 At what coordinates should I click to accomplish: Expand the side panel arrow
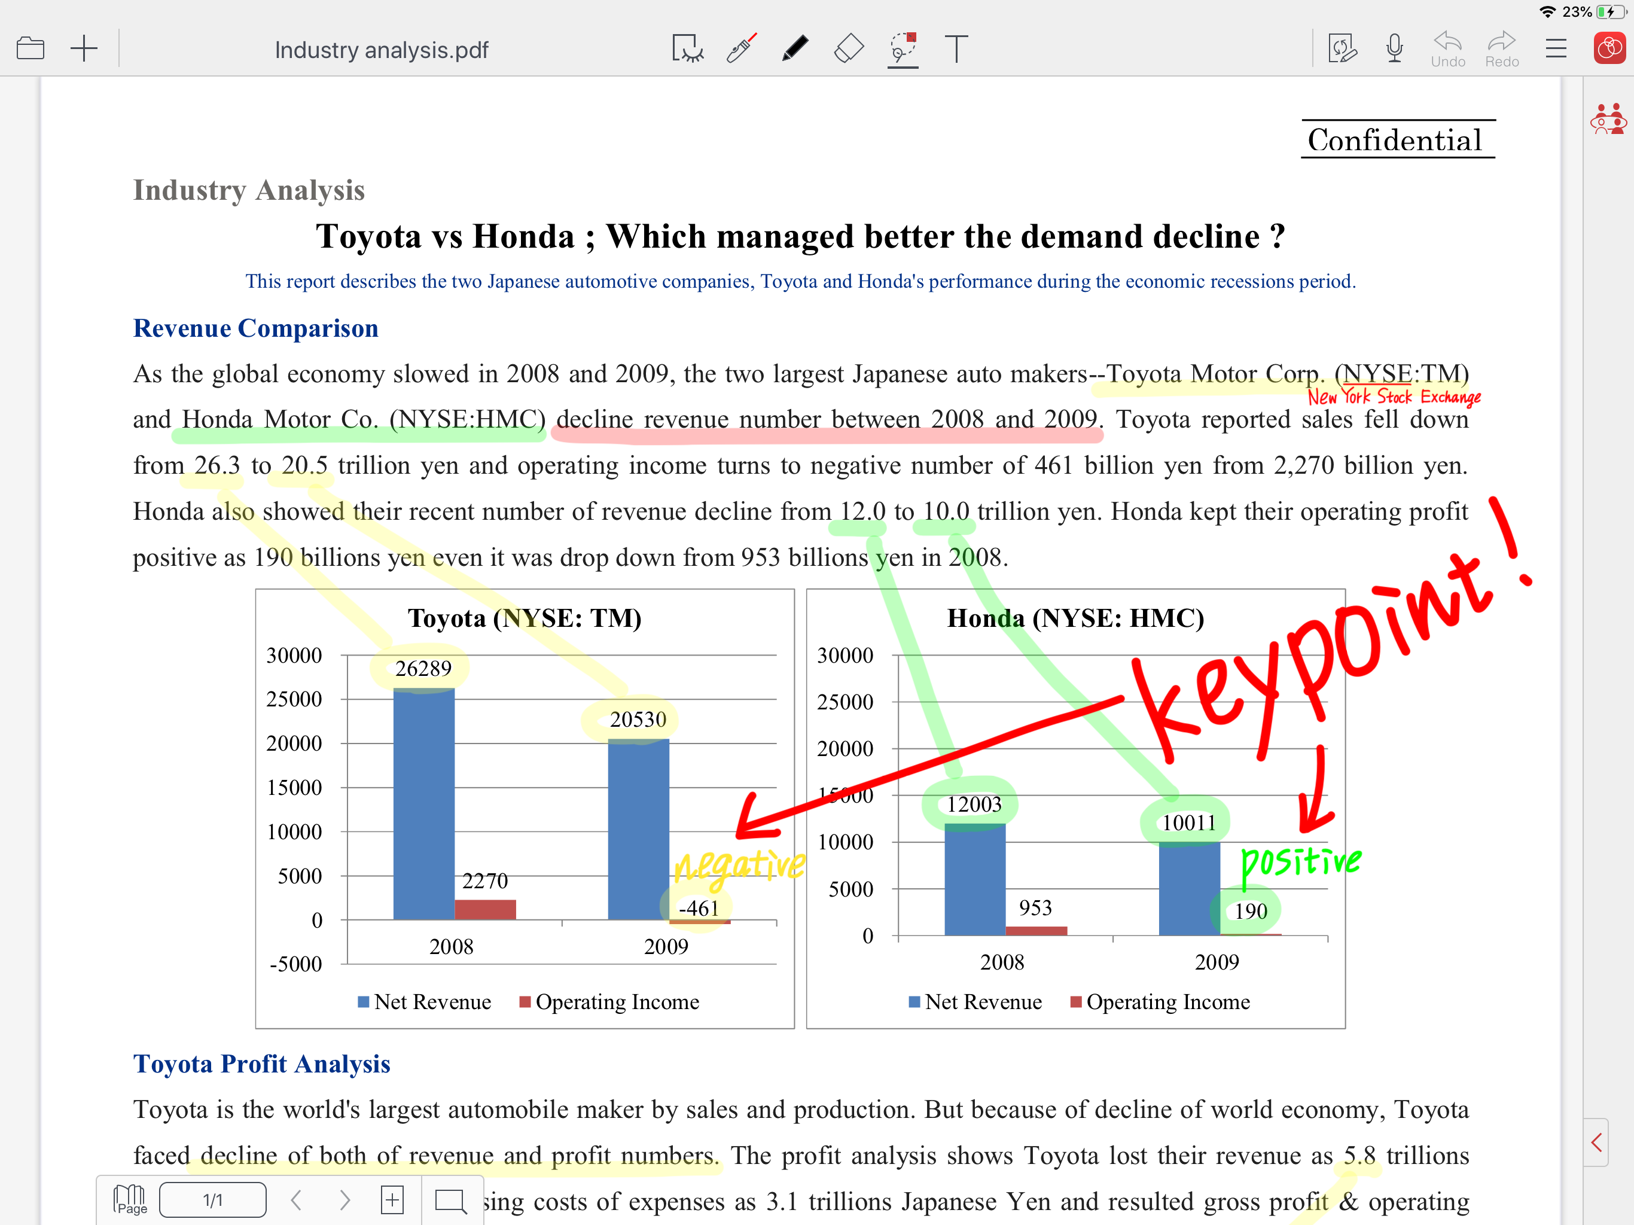tap(1596, 1142)
